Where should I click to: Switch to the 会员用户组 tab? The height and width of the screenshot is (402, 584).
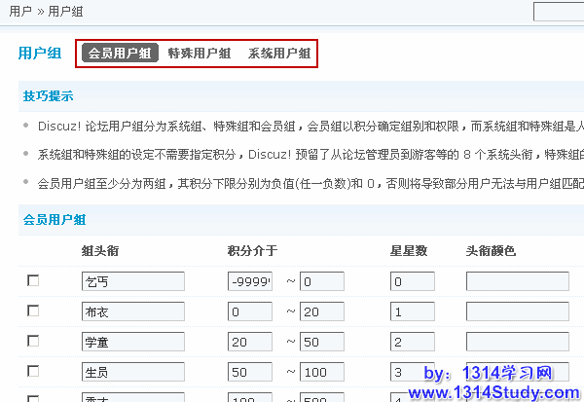point(120,53)
